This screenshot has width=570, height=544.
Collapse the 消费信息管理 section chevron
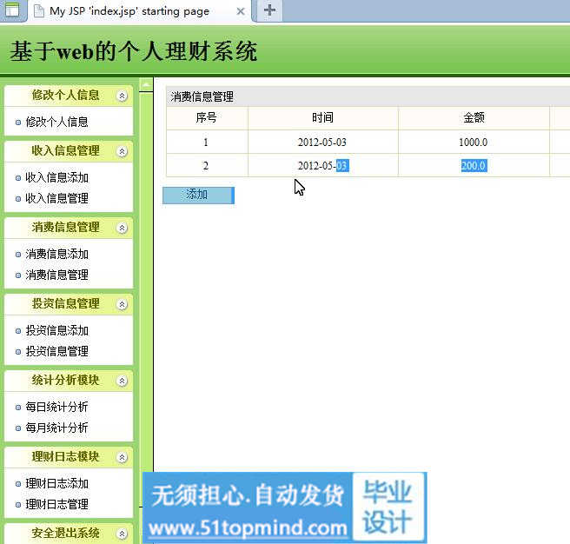123,228
